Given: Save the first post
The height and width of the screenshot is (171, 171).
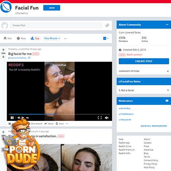Looking at the screenshot, I should click(60, 124).
